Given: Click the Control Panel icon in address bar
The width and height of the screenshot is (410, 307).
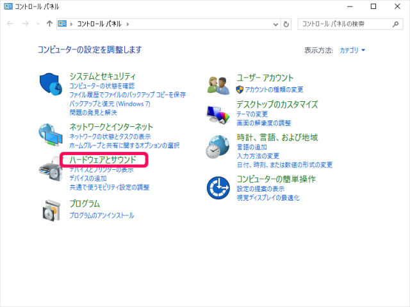Looking at the screenshot, I should tap(62, 24).
